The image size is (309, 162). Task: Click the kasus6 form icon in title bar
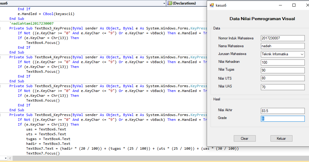coord(212,5)
